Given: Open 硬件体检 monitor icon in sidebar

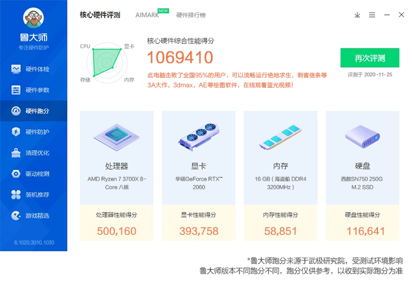Looking at the screenshot, I should [x=16, y=69].
